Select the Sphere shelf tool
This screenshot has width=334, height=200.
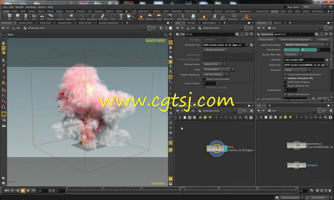(18, 17)
